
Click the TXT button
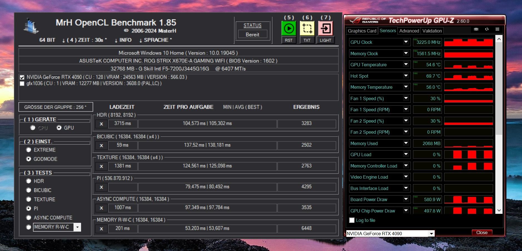click(307, 40)
